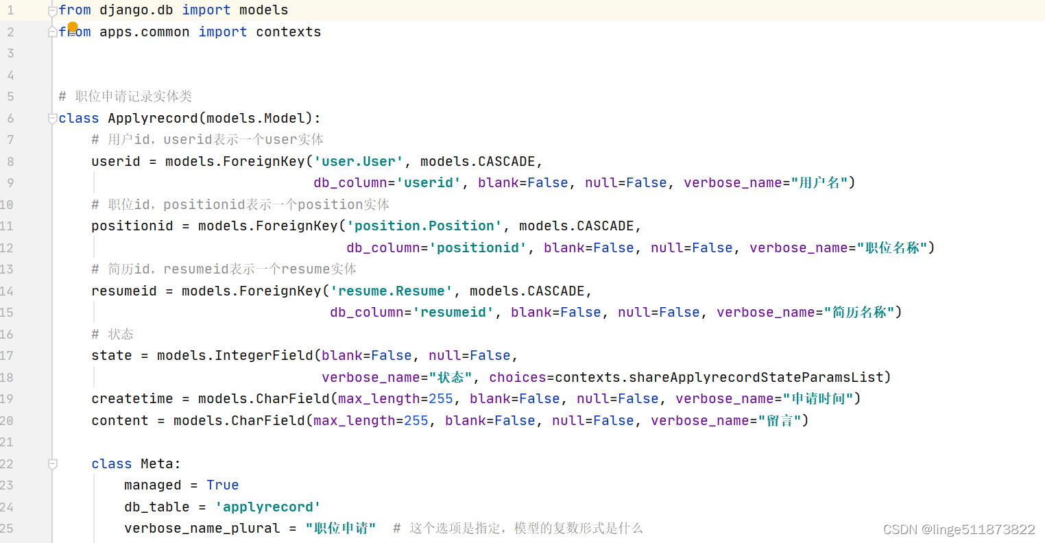Image resolution: width=1045 pixels, height=543 pixels.
Task: Click 'max_length=255' on the content line
Action: [x=371, y=421]
